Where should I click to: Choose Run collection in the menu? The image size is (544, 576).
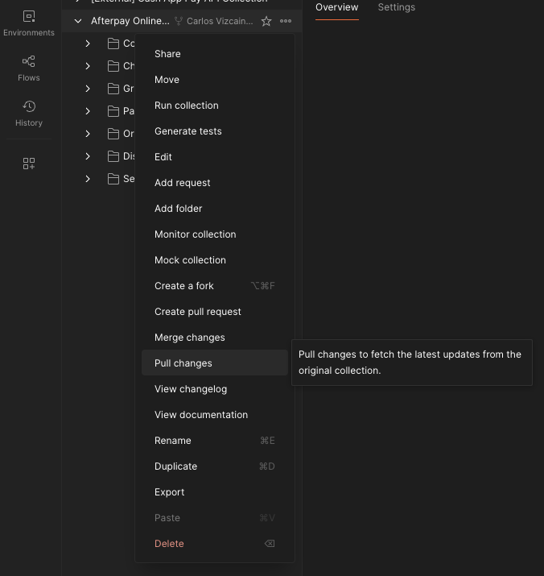[186, 106]
